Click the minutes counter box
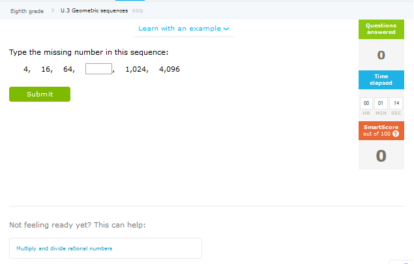 click(381, 103)
